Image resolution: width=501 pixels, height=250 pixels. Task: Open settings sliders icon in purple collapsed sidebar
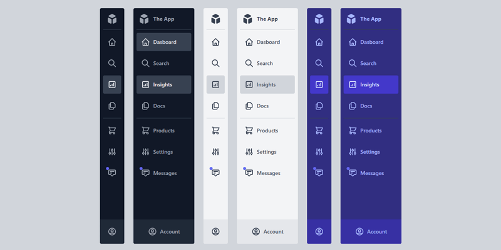pyautogui.click(x=319, y=152)
